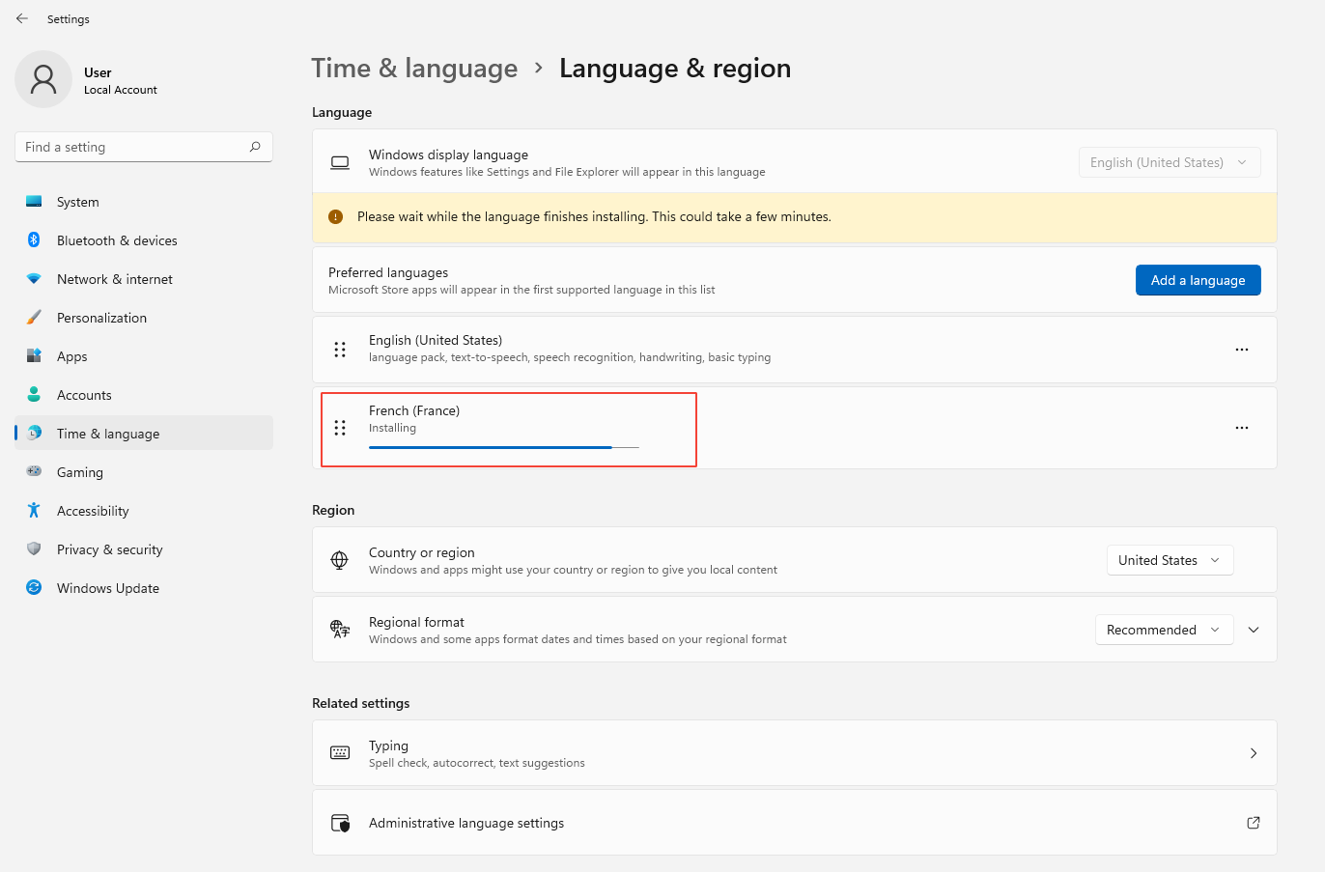The image size is (1325, 872).
Task: Click the Typing keyboard icon
Action: point(339,752)
